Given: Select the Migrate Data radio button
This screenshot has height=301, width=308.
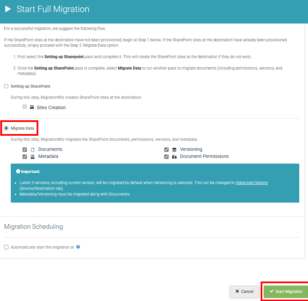Looking at the screenshot, I should [6, 128].
